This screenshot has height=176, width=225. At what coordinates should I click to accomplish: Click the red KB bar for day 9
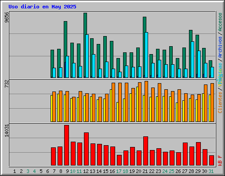pos(66,145)
